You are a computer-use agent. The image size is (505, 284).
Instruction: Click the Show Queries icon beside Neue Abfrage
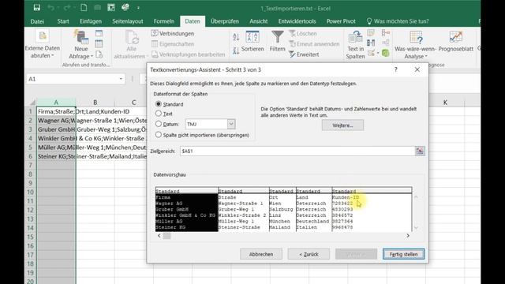pos(99,33)
